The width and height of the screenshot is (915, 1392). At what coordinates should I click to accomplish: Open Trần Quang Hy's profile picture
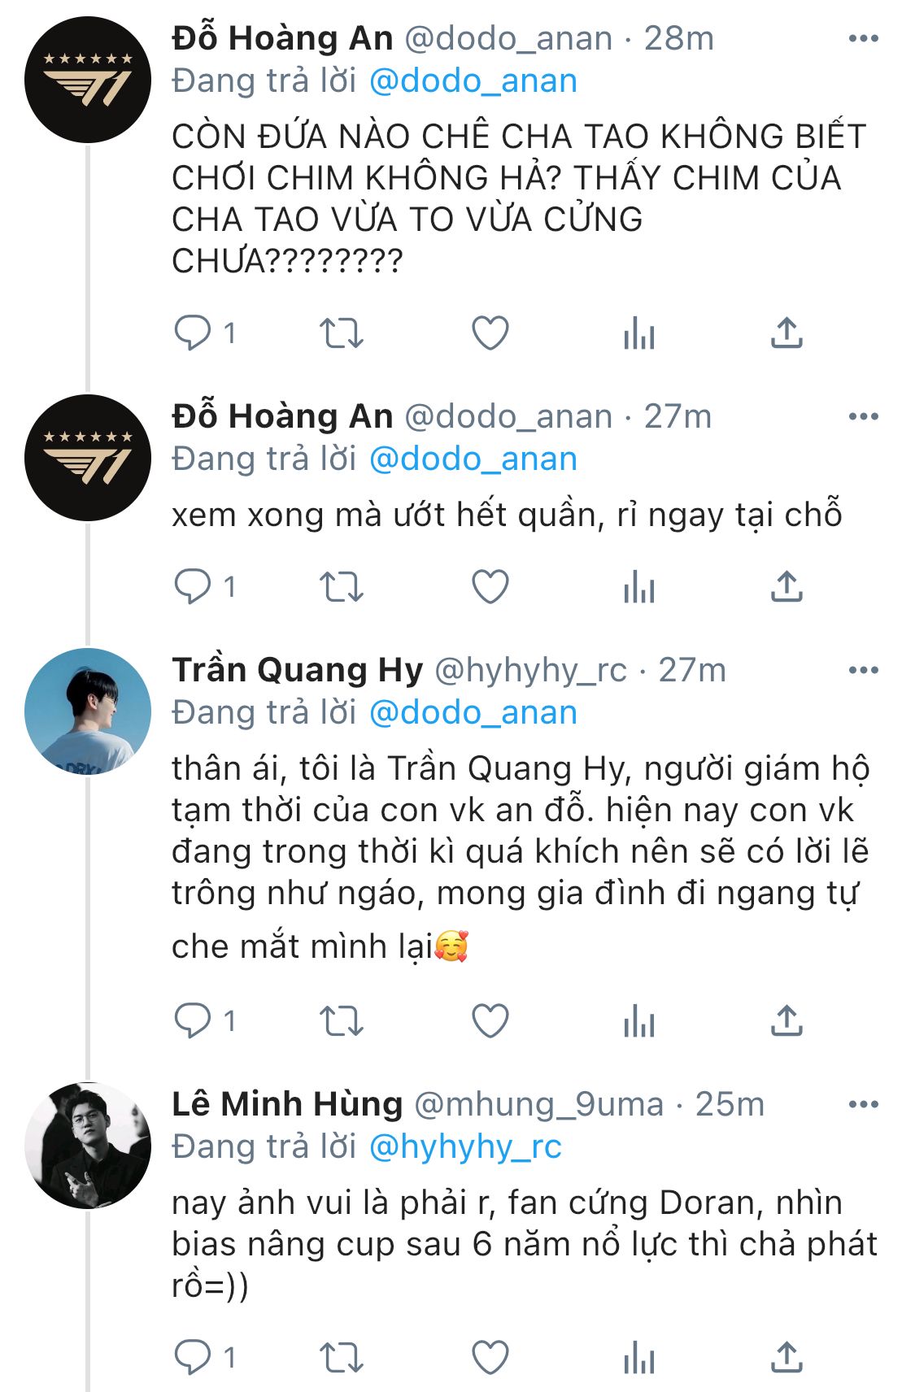88,711
